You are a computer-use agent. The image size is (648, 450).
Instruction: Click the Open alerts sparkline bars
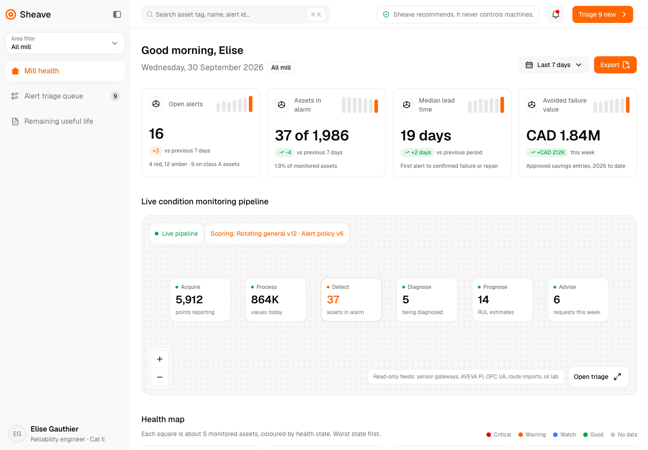click(234, 104)
